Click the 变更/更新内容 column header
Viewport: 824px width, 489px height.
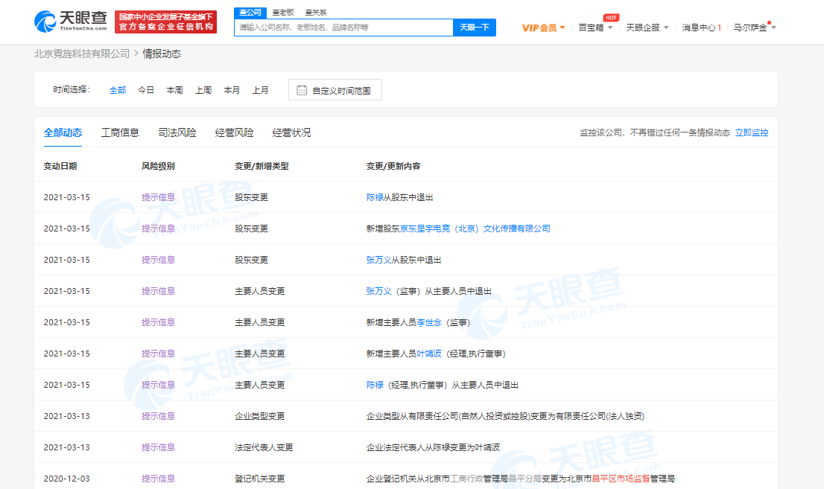393,166
